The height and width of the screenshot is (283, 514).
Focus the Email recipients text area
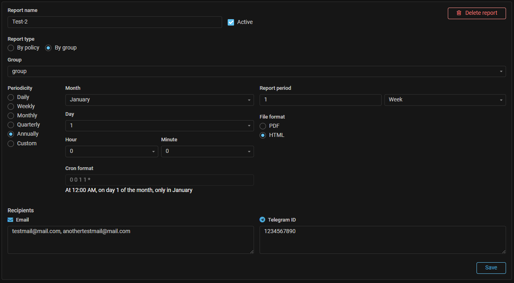click(x=130, y=240)
